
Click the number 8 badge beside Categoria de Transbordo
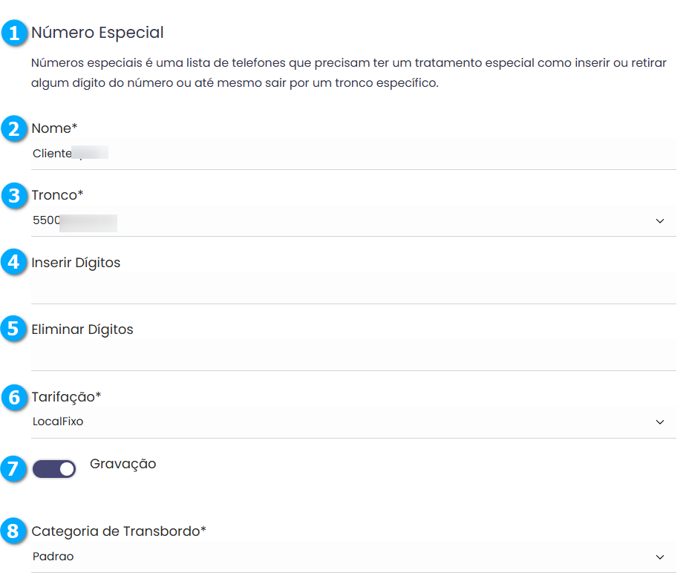(13, 531)
